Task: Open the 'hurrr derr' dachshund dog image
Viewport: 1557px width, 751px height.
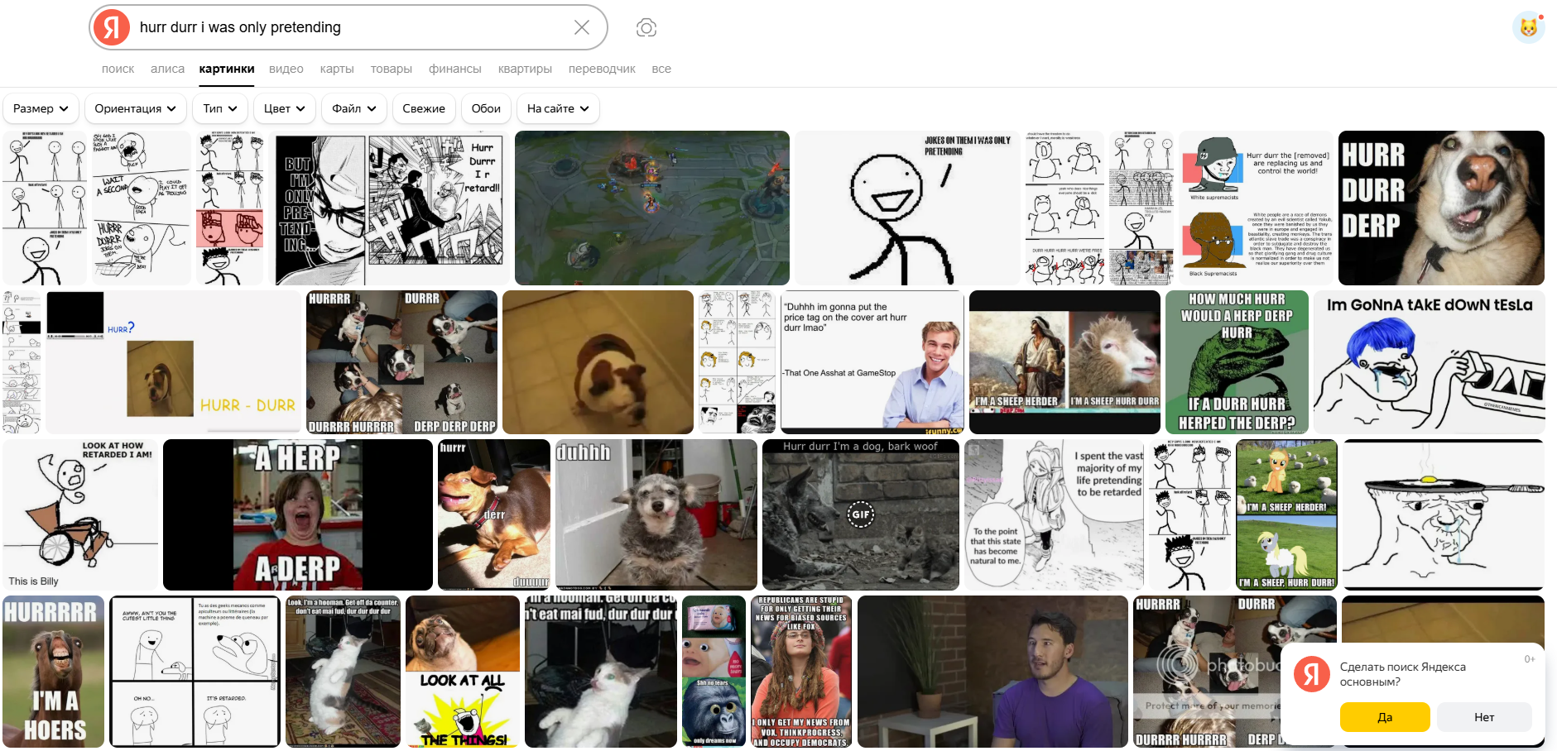Action: tap(494, 514)
